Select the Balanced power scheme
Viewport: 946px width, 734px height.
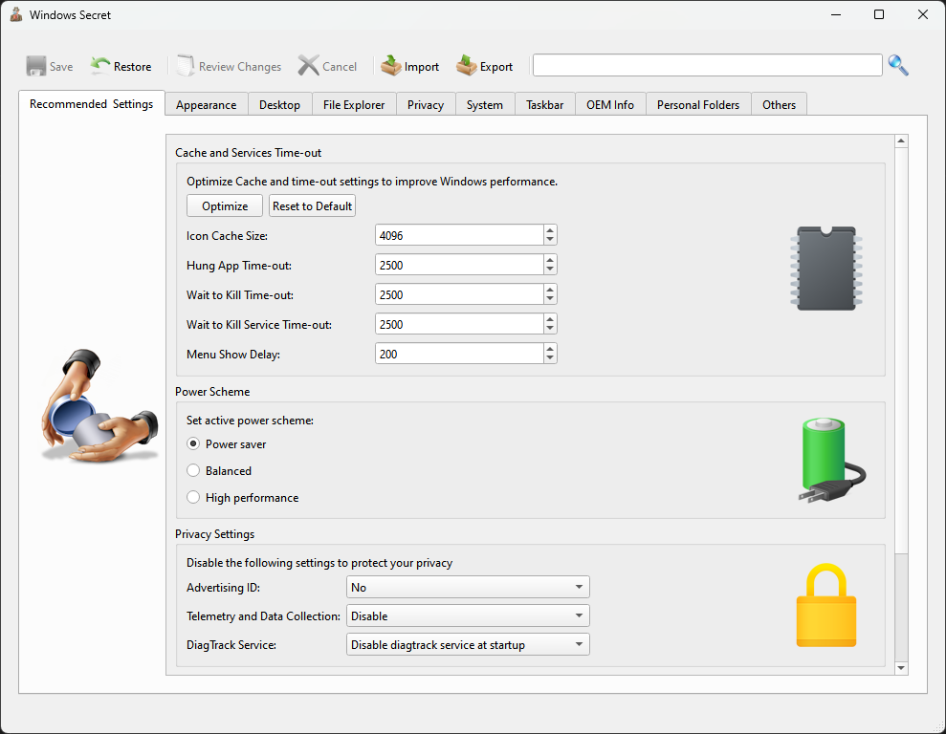[x=193, y=470]
